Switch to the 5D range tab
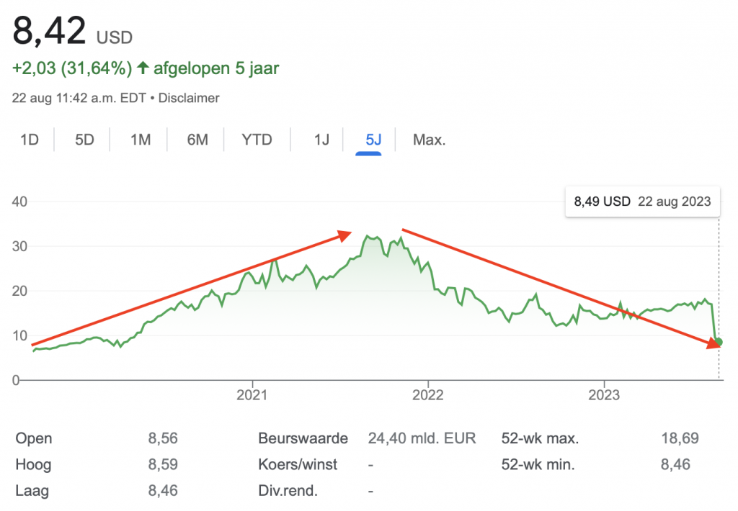Image resolution: width=738 pixels, height=511 pixels. click(x=84, y=140)
